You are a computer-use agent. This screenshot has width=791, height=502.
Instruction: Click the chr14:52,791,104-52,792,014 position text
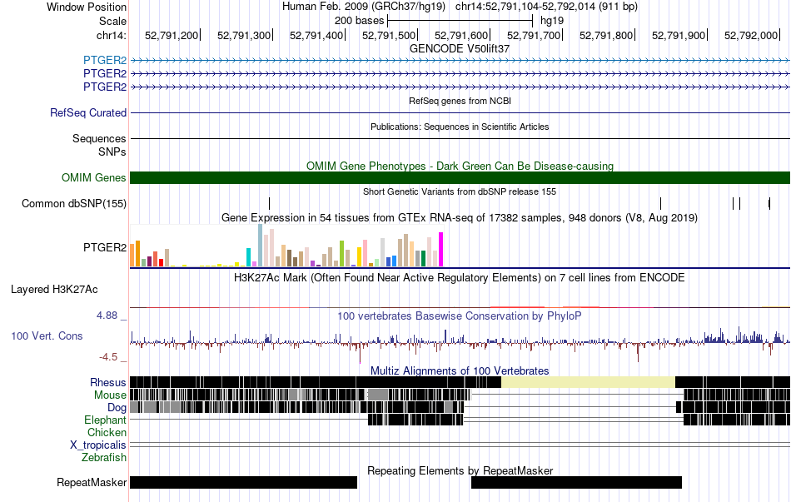pos(546,7)
